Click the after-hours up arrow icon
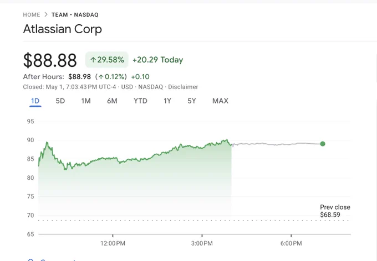Image resolution: width=377 pixels, height=261 pixels. [x=101, y=77]
